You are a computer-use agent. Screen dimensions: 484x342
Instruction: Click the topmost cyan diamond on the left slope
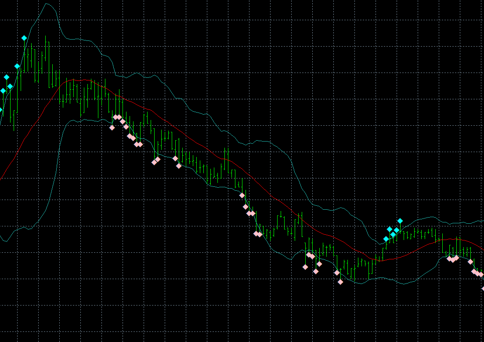coord(24,38)
